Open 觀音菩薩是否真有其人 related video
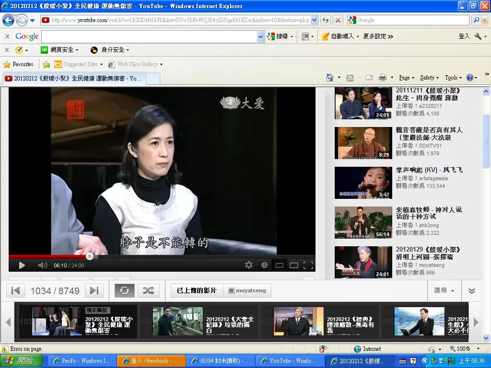491x368 pixels. (x=398, y=143)
